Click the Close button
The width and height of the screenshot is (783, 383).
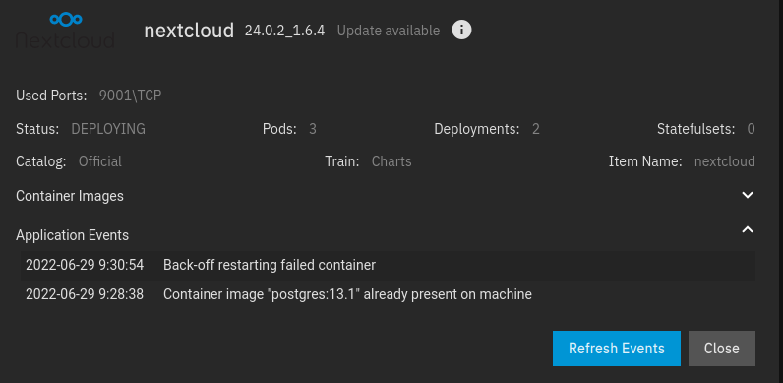pyautogui.click(x=722, y=349)
